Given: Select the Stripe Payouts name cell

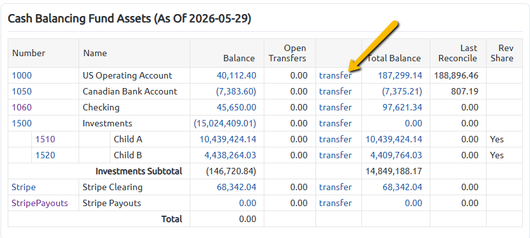Looking at the screenshot, I should [135, 204].
